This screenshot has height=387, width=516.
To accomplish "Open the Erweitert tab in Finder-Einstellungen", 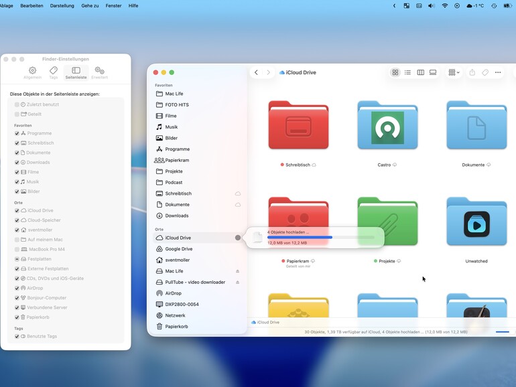I will [99, 73].
